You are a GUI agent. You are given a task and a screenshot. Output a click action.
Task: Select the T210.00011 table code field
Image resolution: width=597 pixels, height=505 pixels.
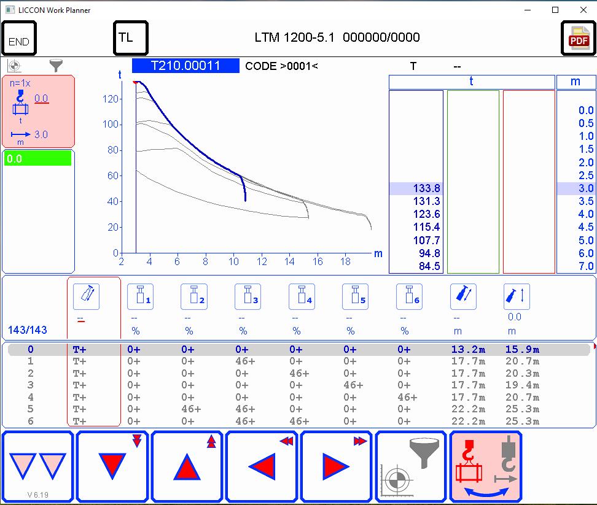coord(185,66)
